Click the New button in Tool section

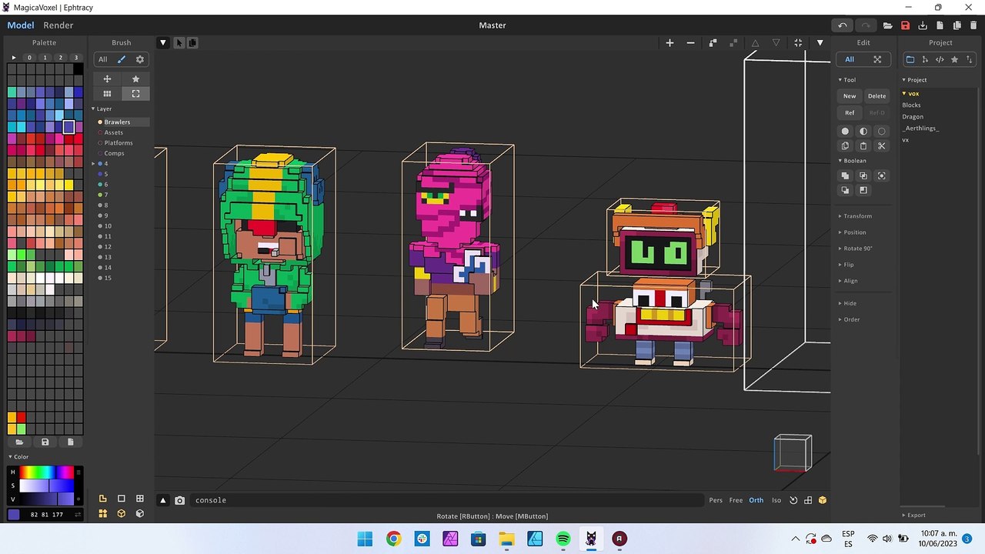tap(850, 96)
